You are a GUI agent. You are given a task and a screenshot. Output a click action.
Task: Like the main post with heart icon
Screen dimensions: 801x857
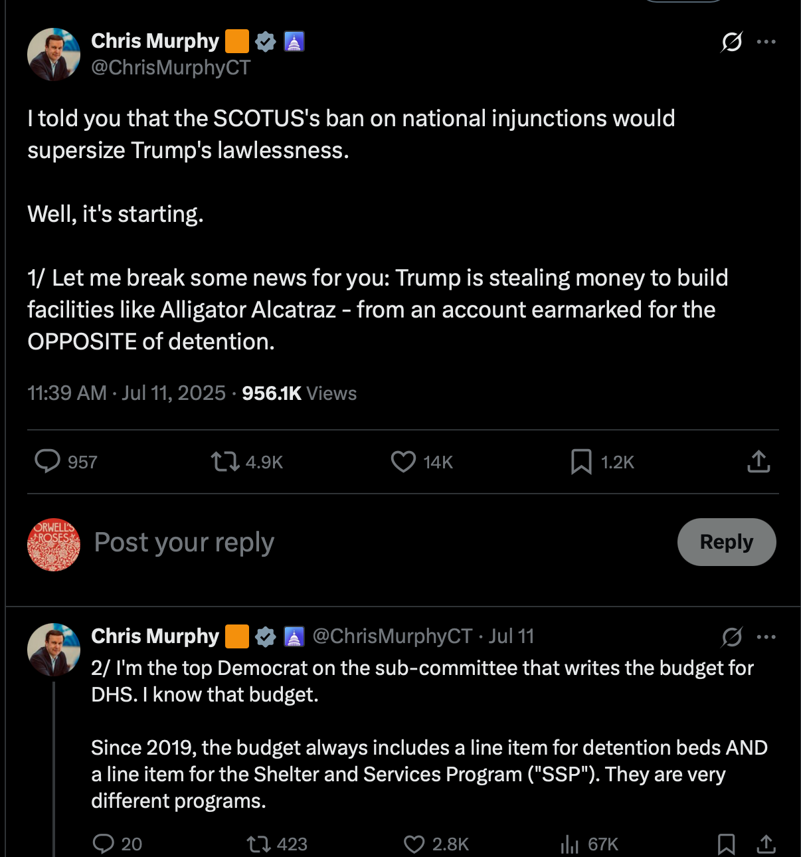coord(403,461)
